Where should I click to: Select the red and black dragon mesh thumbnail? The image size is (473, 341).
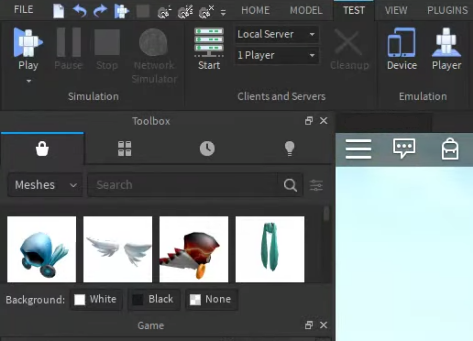point(194,249)
